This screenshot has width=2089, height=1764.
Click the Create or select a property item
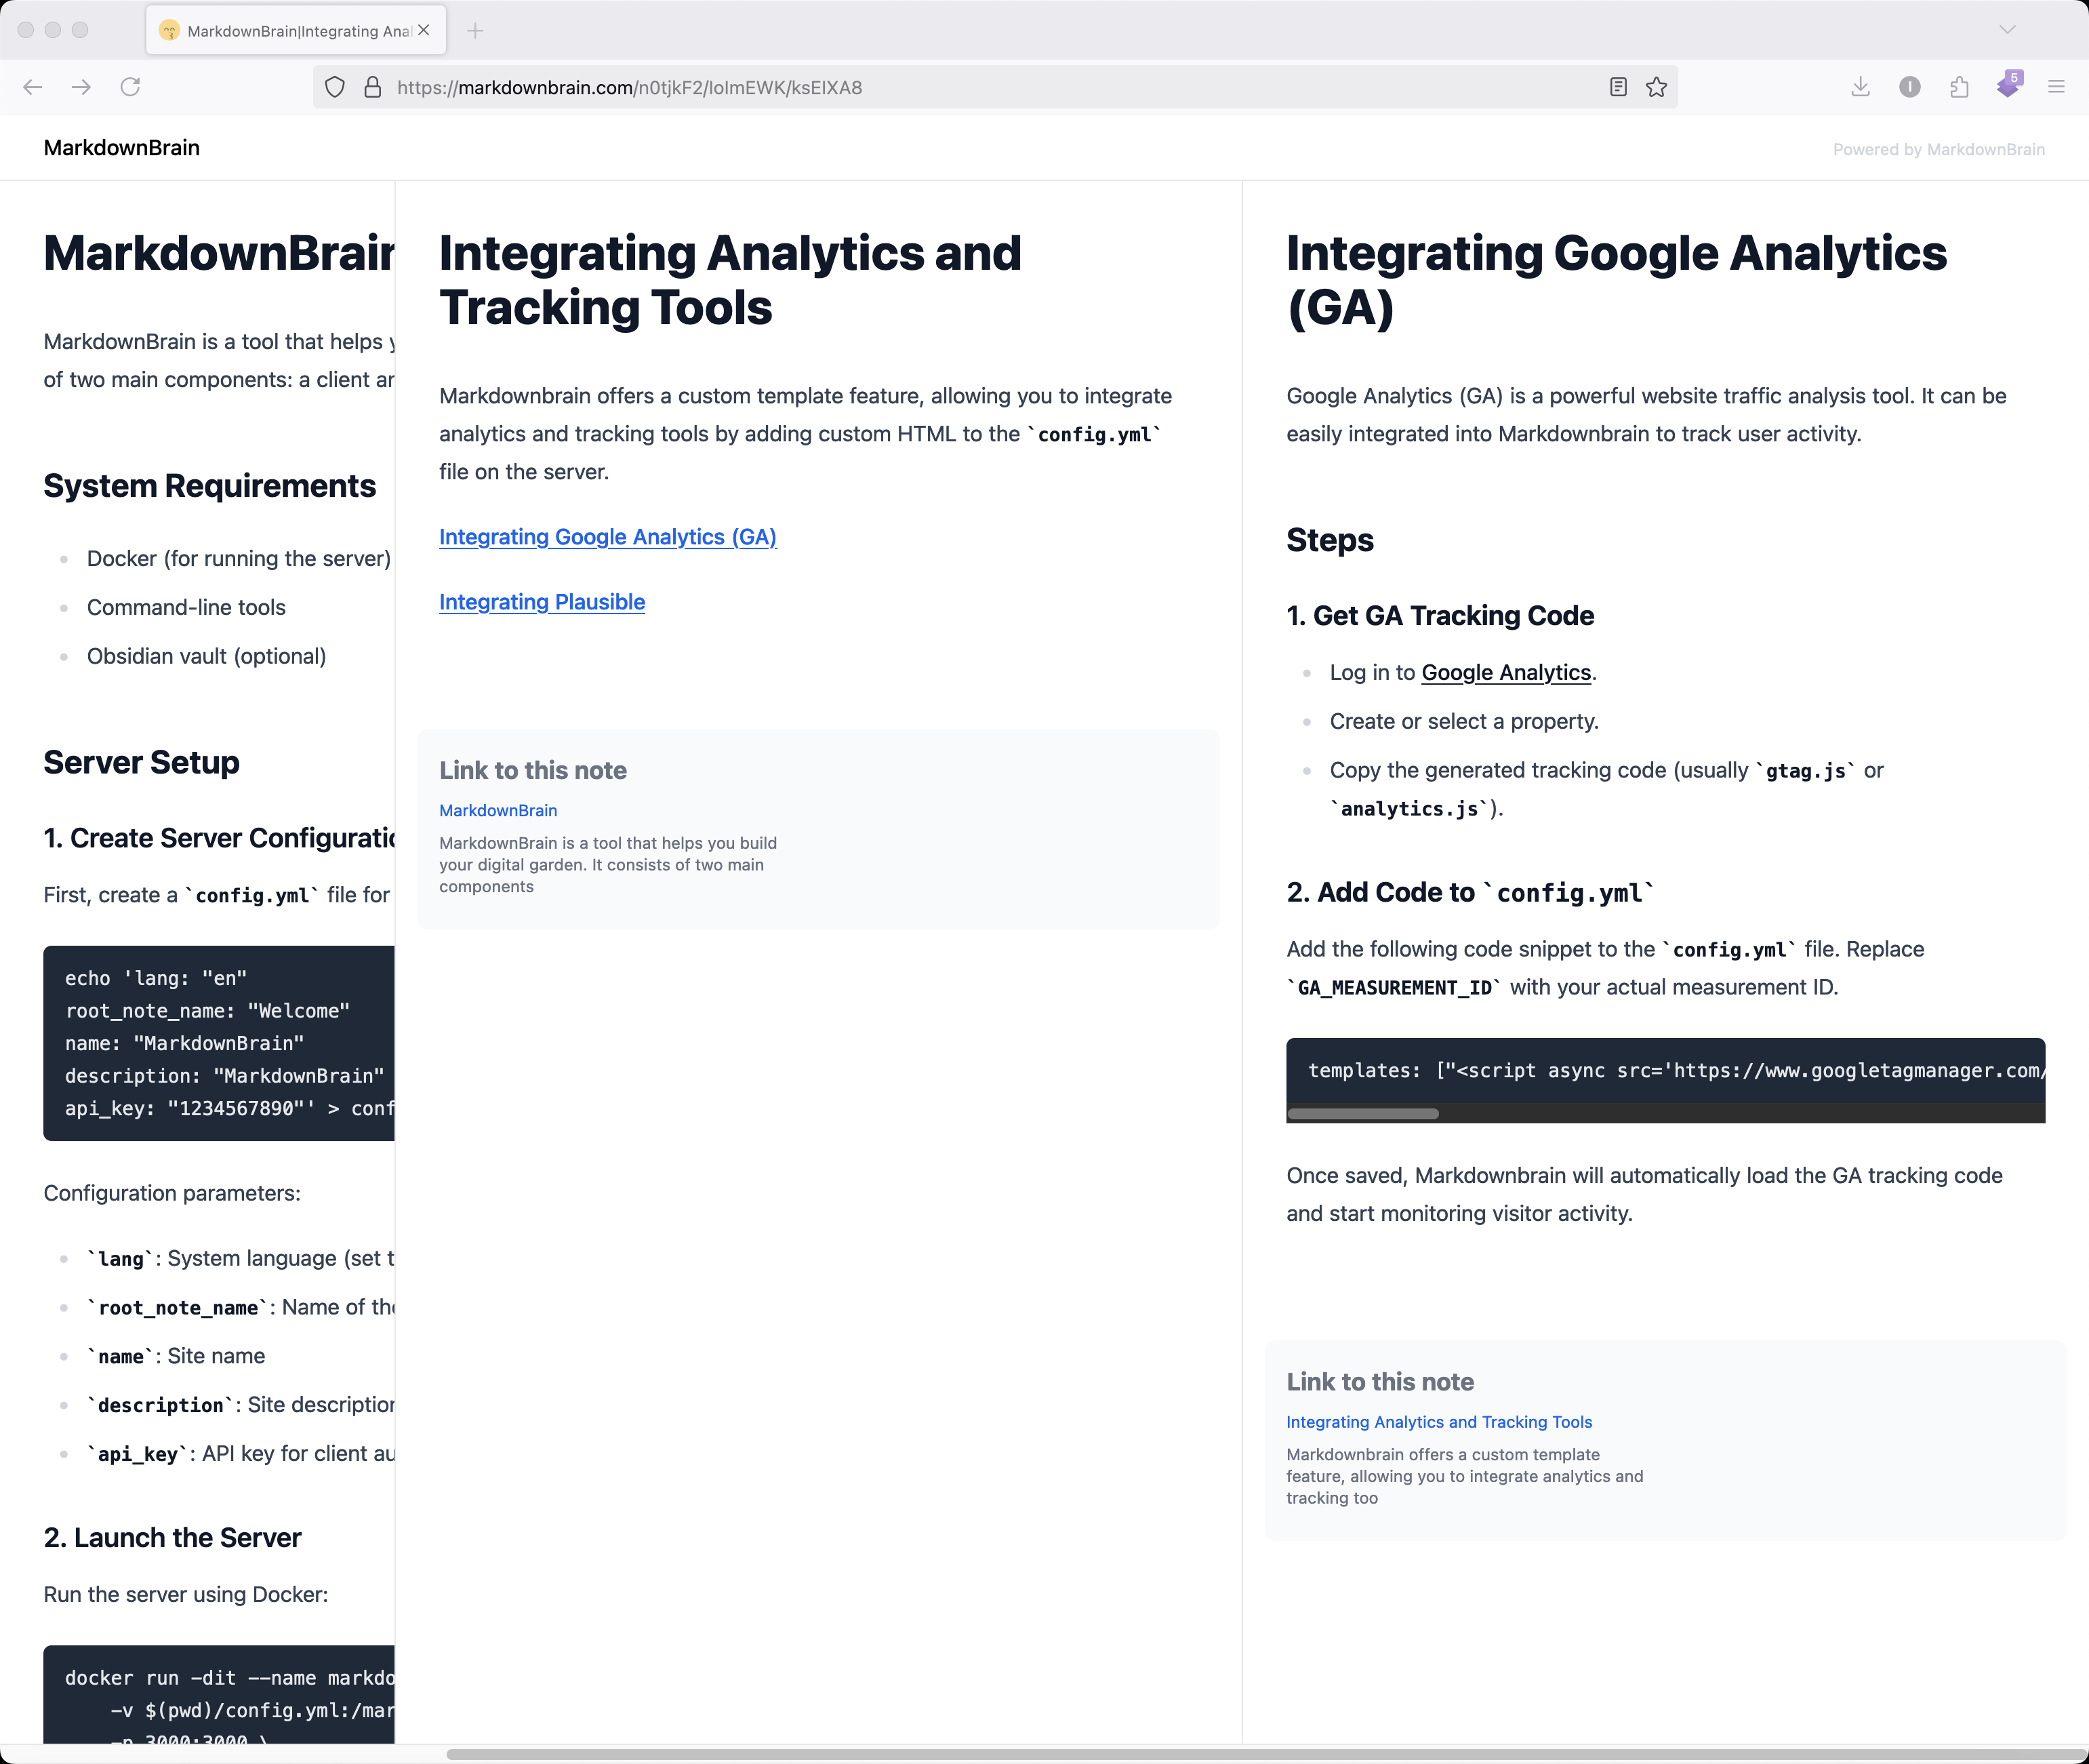[x=1464, y=721]
